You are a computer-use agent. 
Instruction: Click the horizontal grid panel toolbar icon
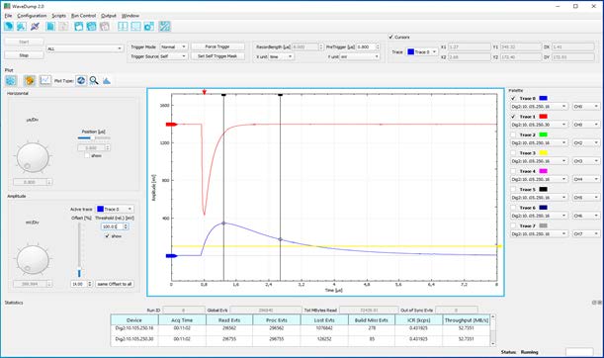tap(136, 26)
